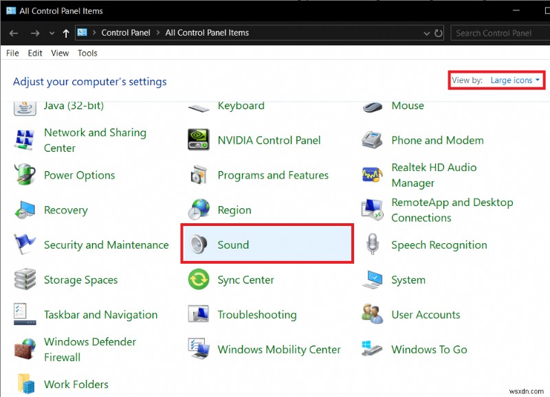Navigate back to previous page
Viewport: 550px width, 397px height.
[x=13, y=32]
